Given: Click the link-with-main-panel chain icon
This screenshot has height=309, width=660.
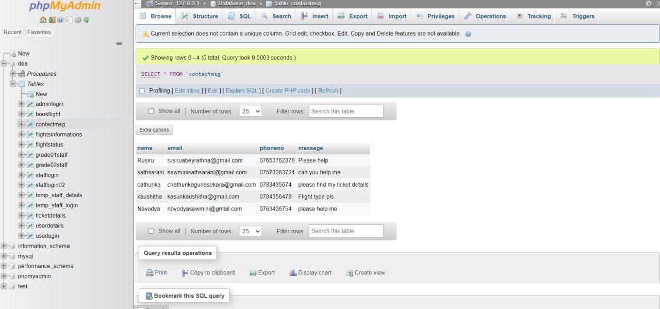Looking at the screenshot, I should (x=119, y=43).
